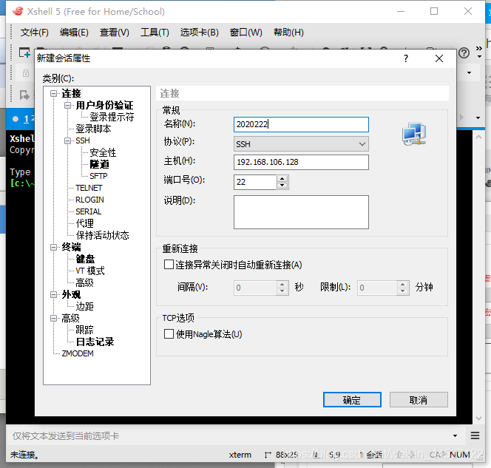Click the 主机 host input field

point(301,162)
